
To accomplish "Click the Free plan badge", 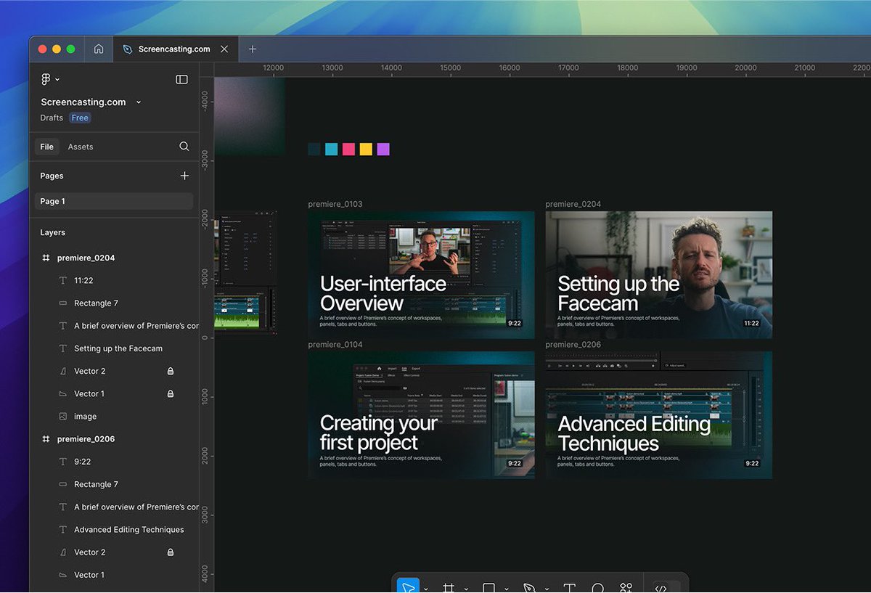I will (x=80, y=118).
